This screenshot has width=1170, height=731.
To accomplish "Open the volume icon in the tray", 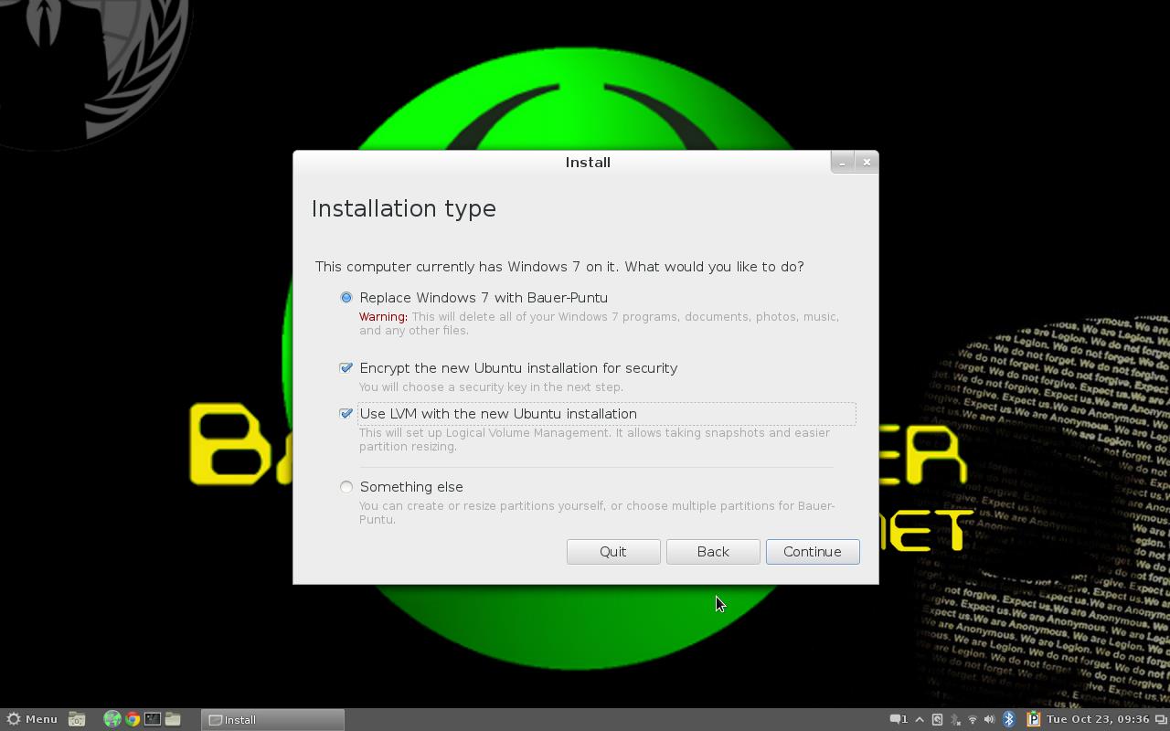I will 988,719.
